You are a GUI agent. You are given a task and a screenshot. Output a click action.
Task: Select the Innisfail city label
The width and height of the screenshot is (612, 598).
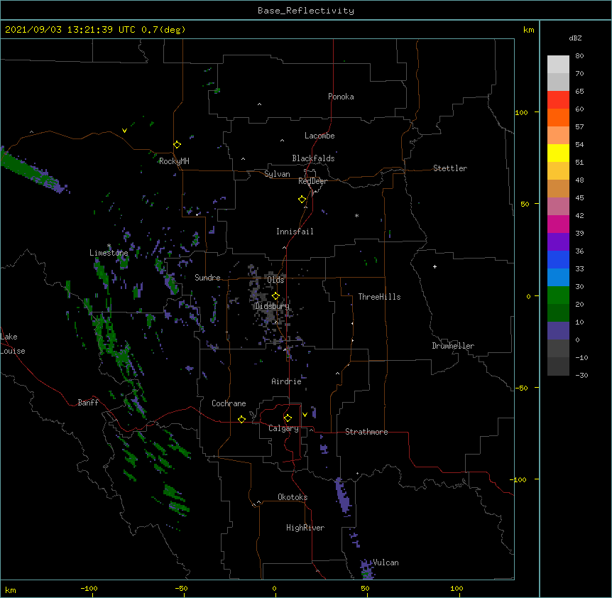295,232
